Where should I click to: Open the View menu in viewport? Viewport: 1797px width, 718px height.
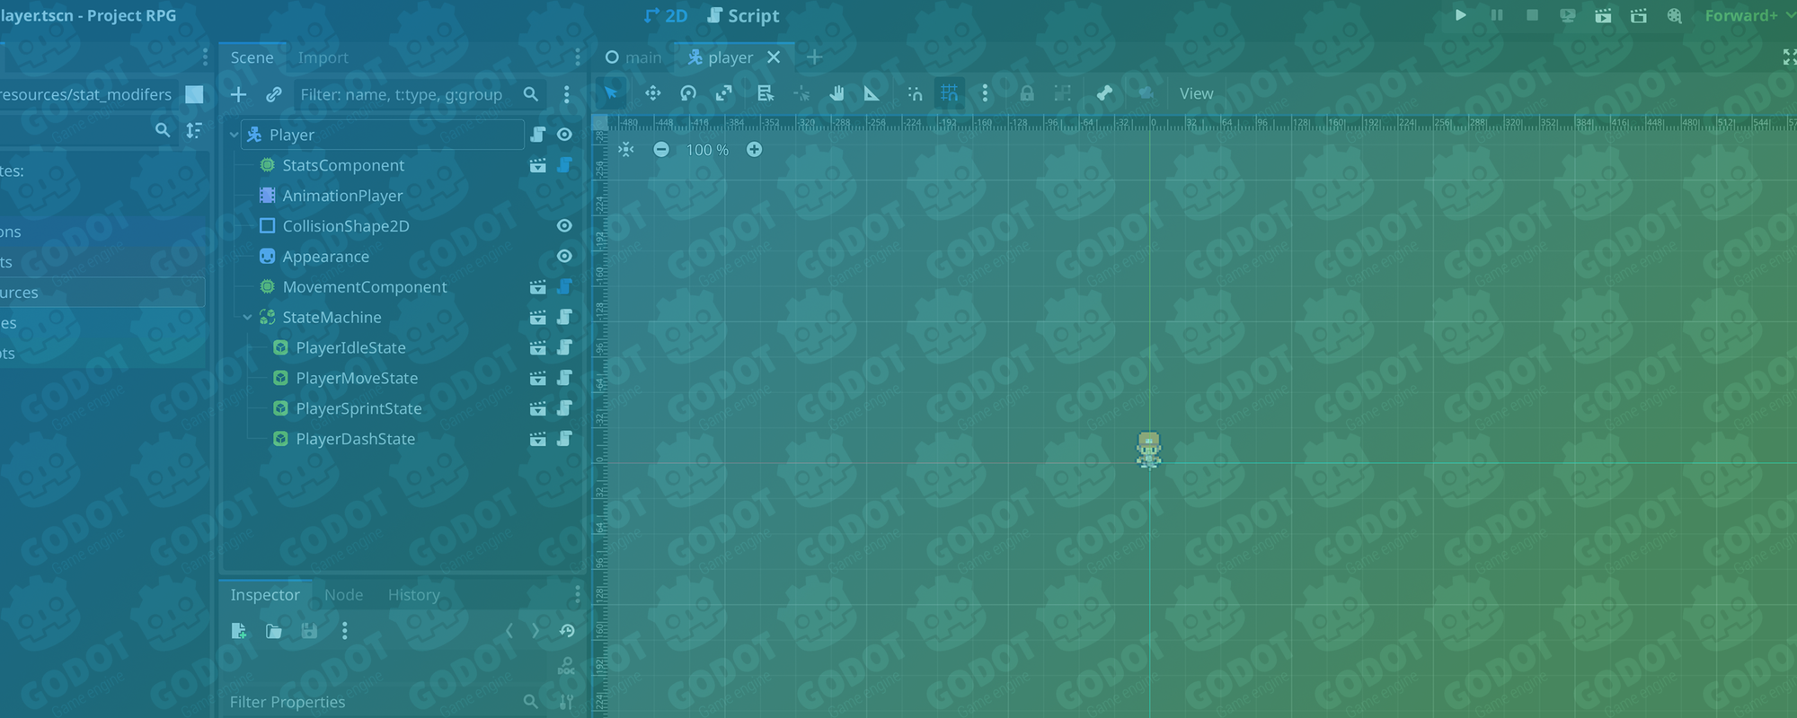pos(1196,93)
